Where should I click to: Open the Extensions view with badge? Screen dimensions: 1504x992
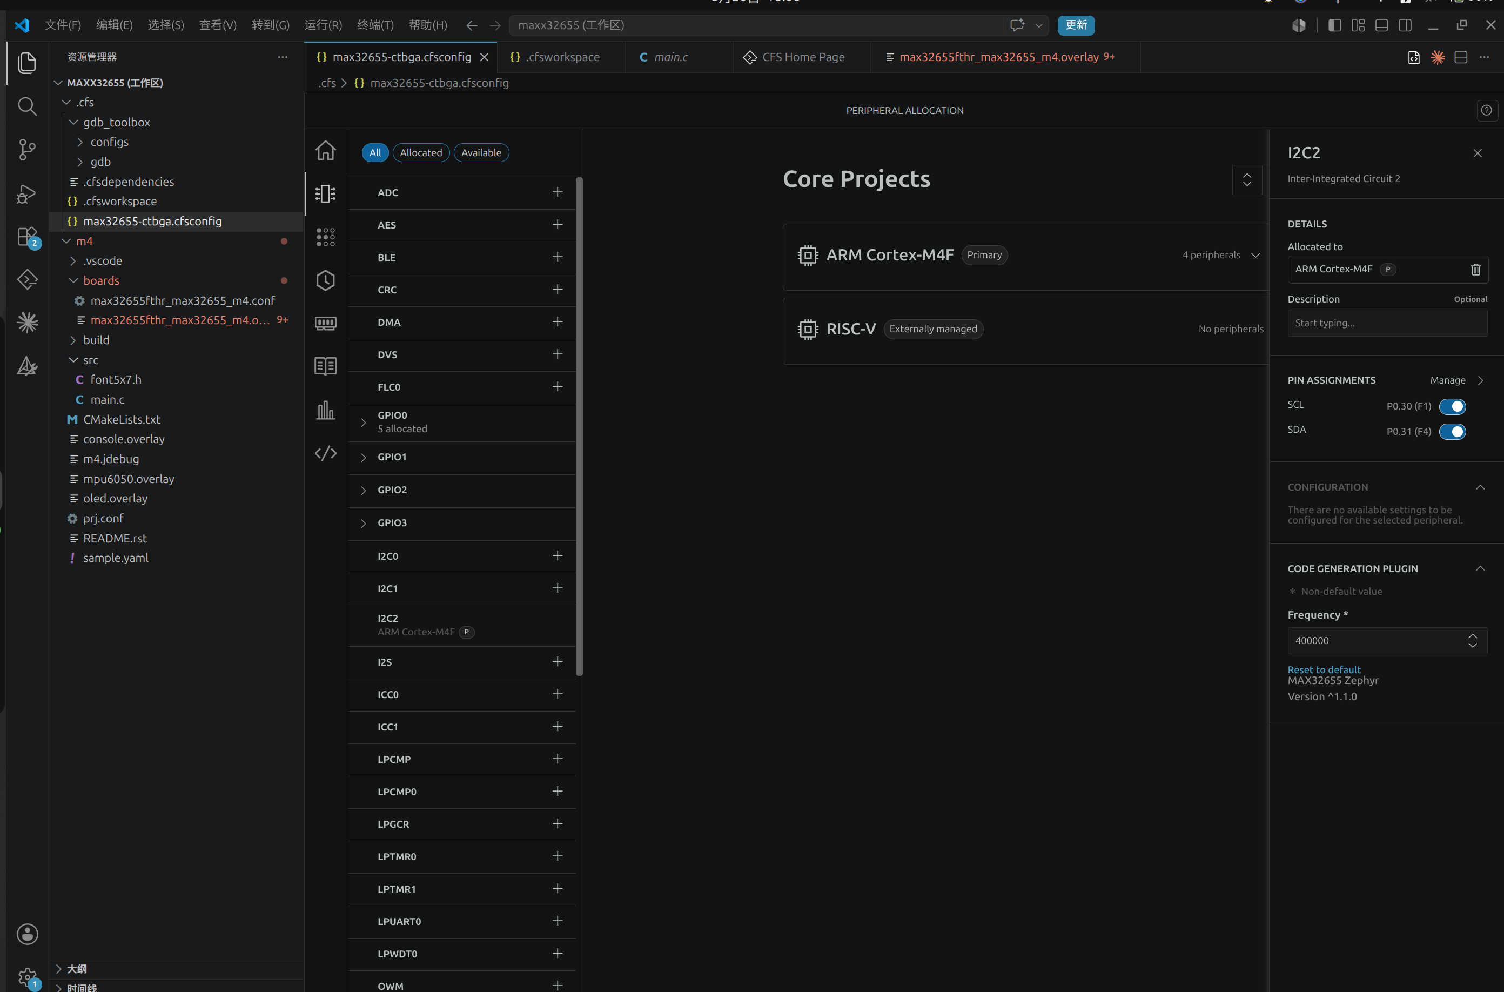click(27, 237)
